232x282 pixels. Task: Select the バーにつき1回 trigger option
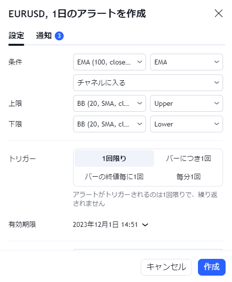point(189,158)
